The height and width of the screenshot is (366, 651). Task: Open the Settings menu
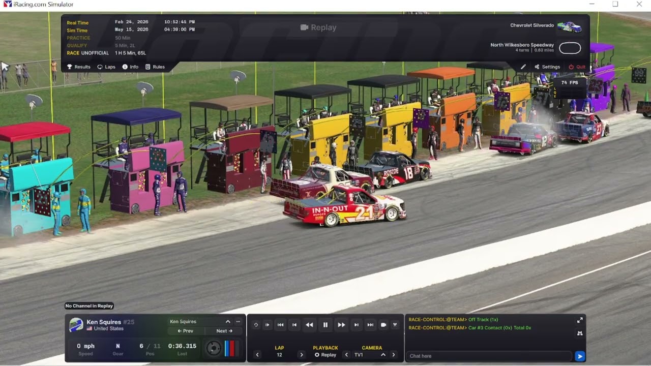[x=547, y=67]
